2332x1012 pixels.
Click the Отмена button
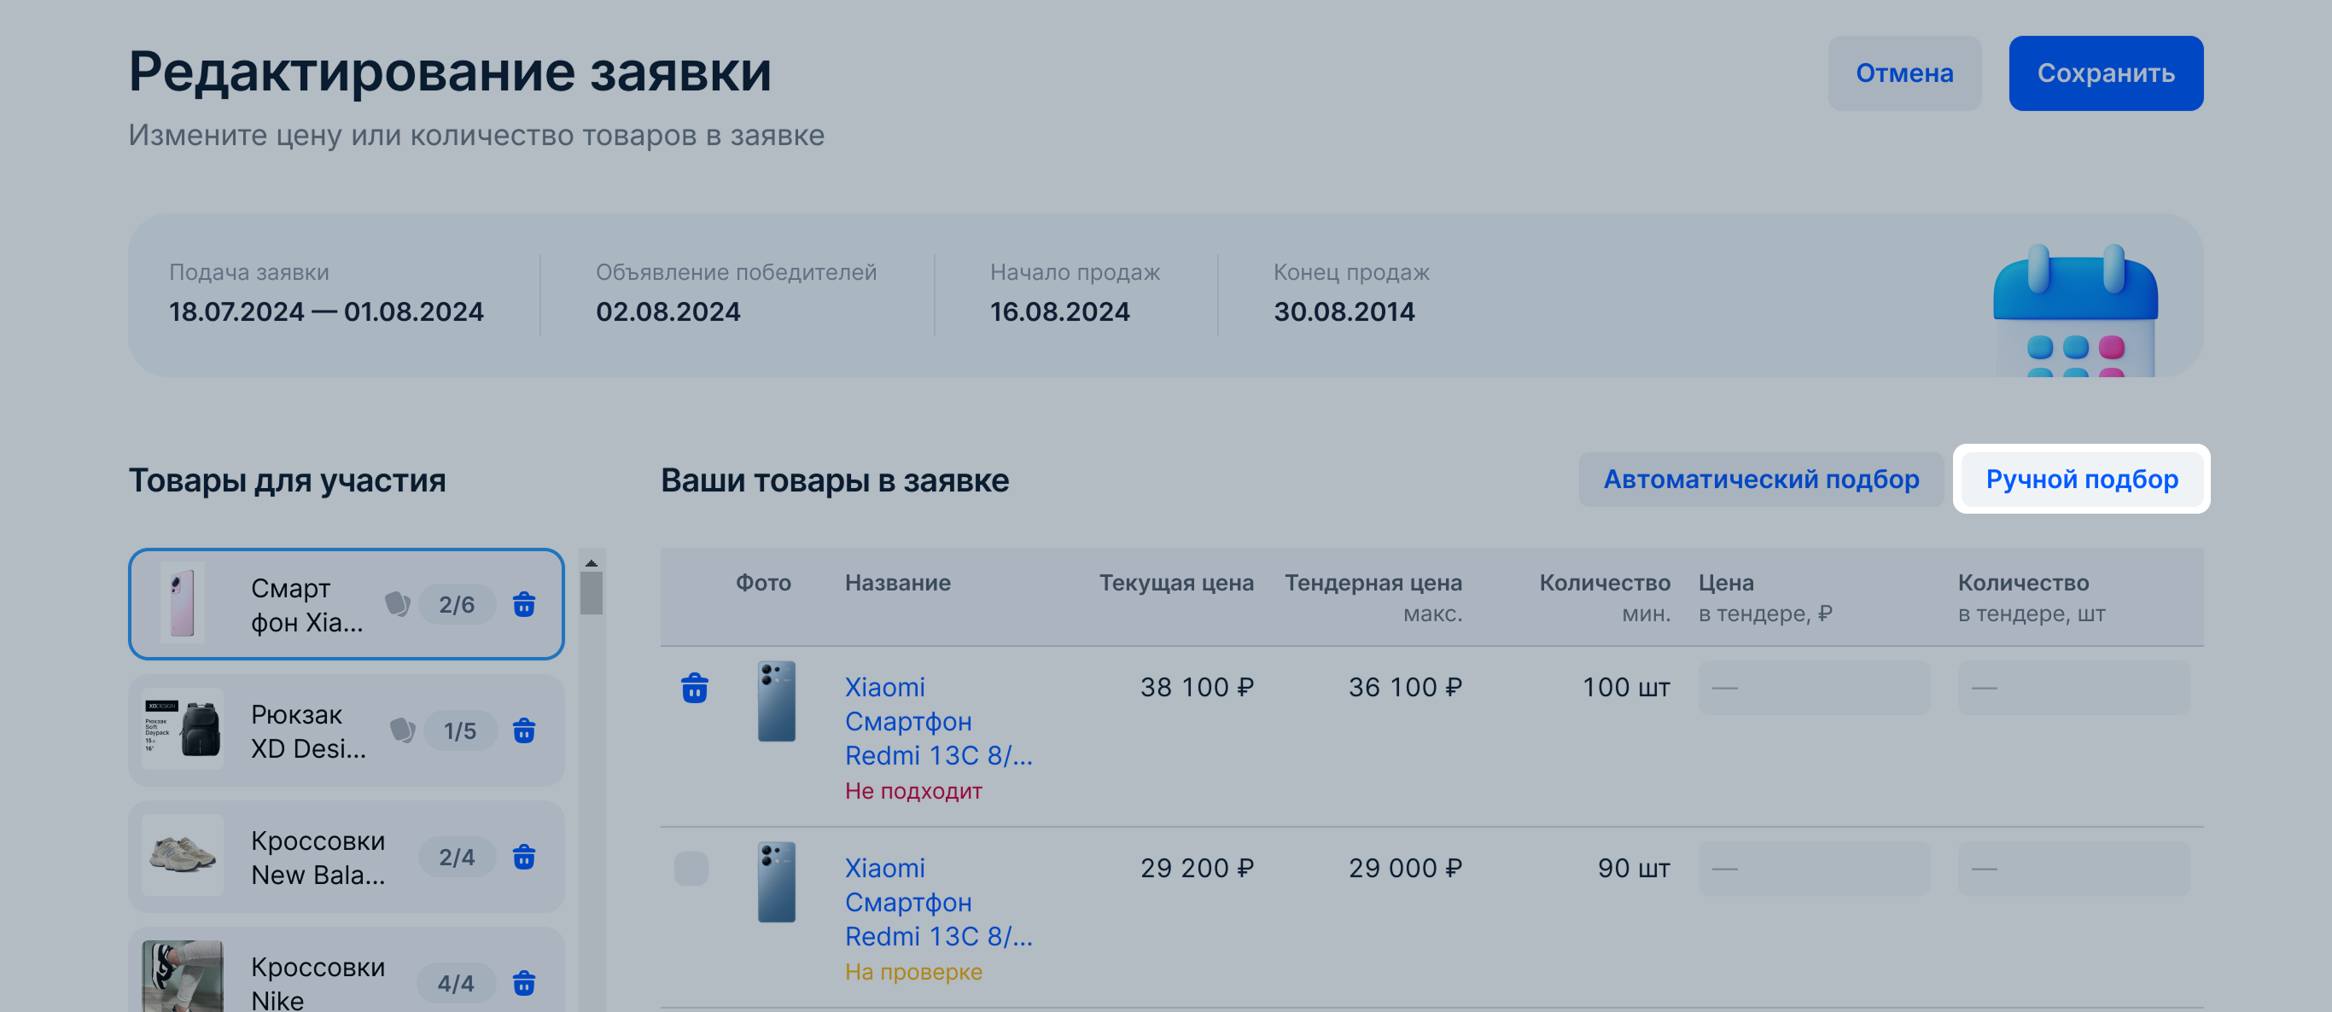click(x=1903, y=73)
